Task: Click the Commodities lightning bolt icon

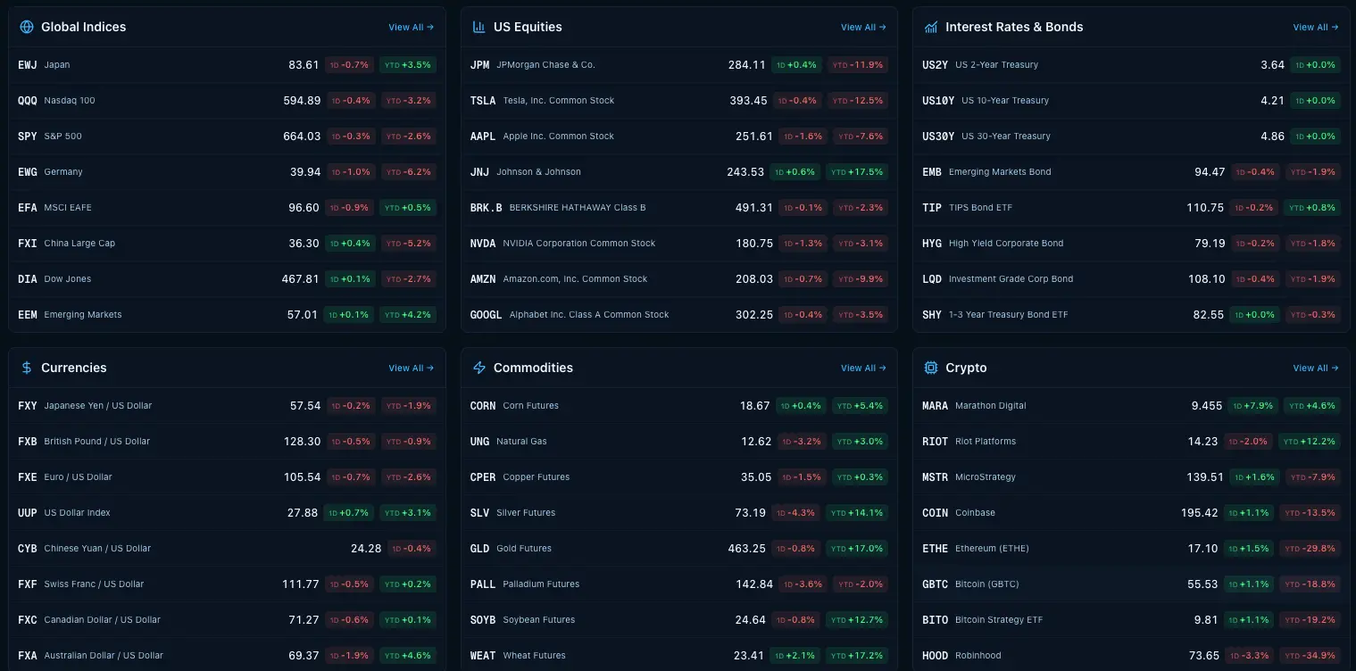Action: coord(479,368)
